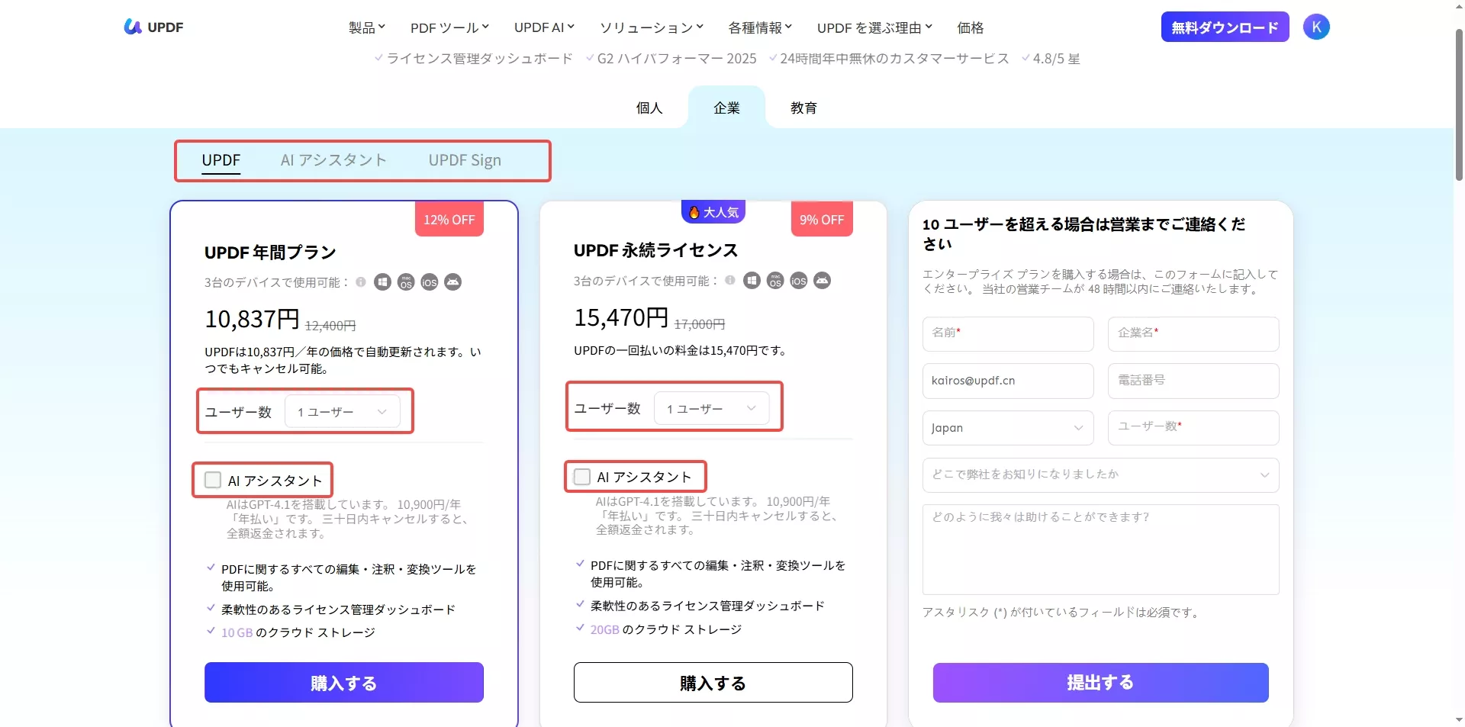Select the AI アシスタント product tab

click(333, 160)
